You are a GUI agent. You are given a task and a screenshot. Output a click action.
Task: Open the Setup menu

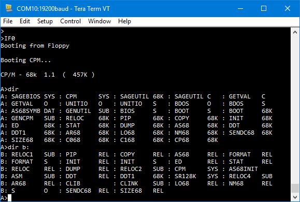[45, 21]
